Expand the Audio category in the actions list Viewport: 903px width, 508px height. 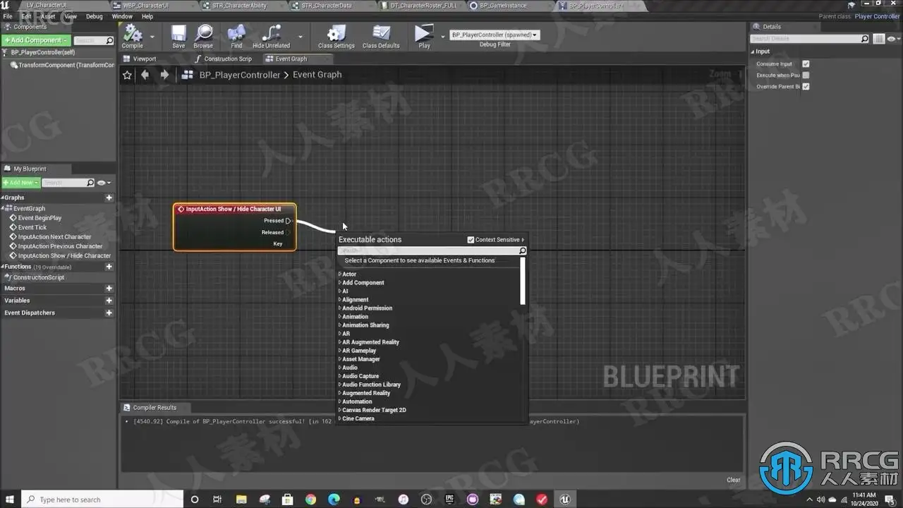tap(339, 368)
